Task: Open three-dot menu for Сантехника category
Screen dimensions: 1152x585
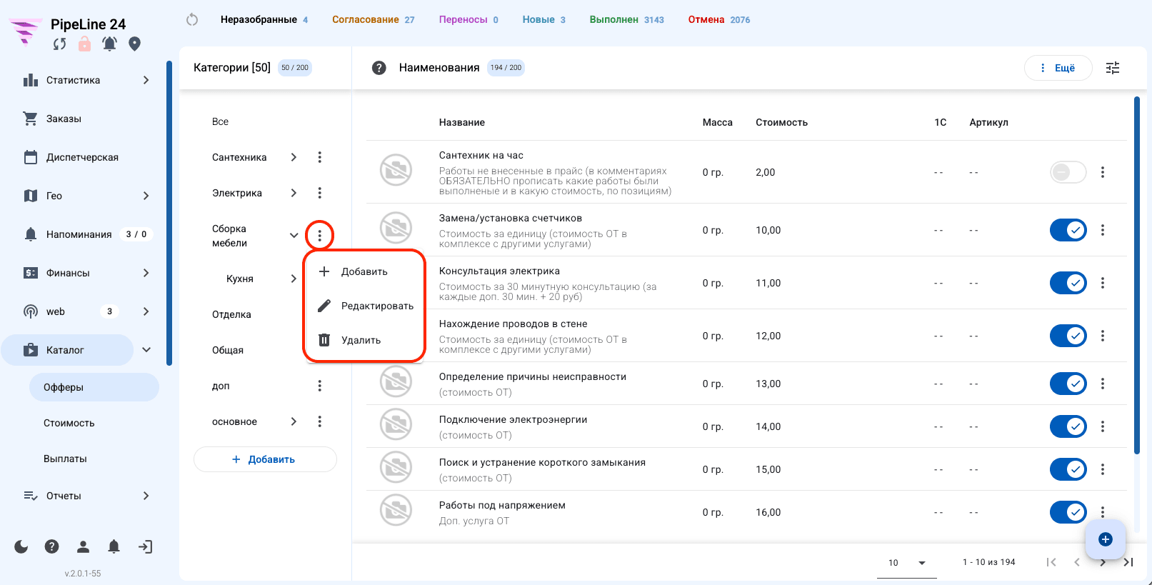Action: pos(319,157)
